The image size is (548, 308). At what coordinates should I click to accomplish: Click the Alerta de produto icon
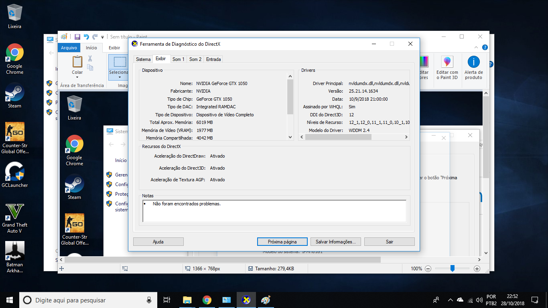pos(474,67)
